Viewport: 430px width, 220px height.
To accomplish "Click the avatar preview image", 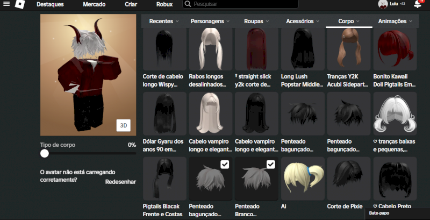I will point(88,75).
